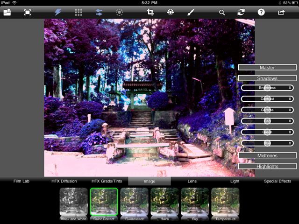Select the lightning bolt presets icon

[58, 13]
